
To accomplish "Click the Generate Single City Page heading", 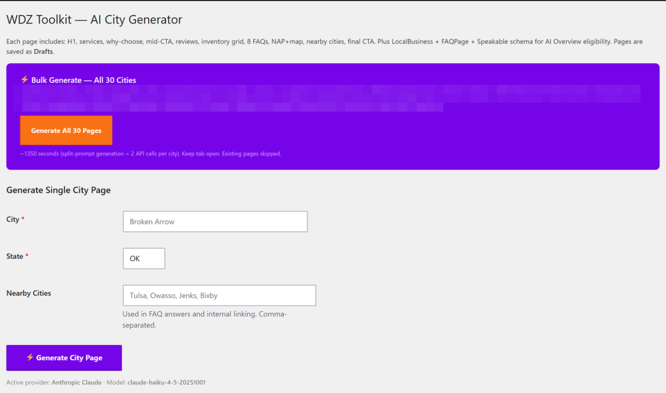I will 58,190.
